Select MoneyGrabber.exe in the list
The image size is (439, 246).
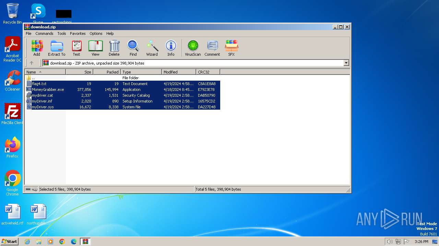123,90
